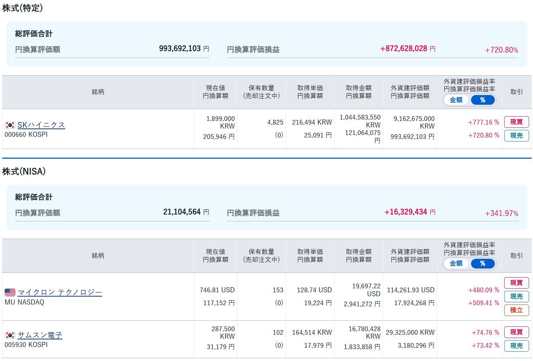Viewport: 533px width, 361px height.
Task: Click 現買 button for マイクロン テクノロジー
Action: click(516, 283)
